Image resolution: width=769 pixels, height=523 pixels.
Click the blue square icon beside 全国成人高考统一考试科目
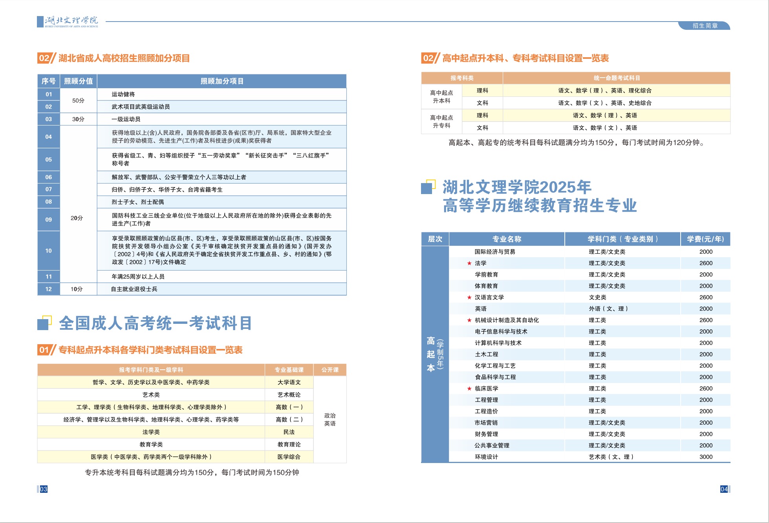[x=44, y=323]
